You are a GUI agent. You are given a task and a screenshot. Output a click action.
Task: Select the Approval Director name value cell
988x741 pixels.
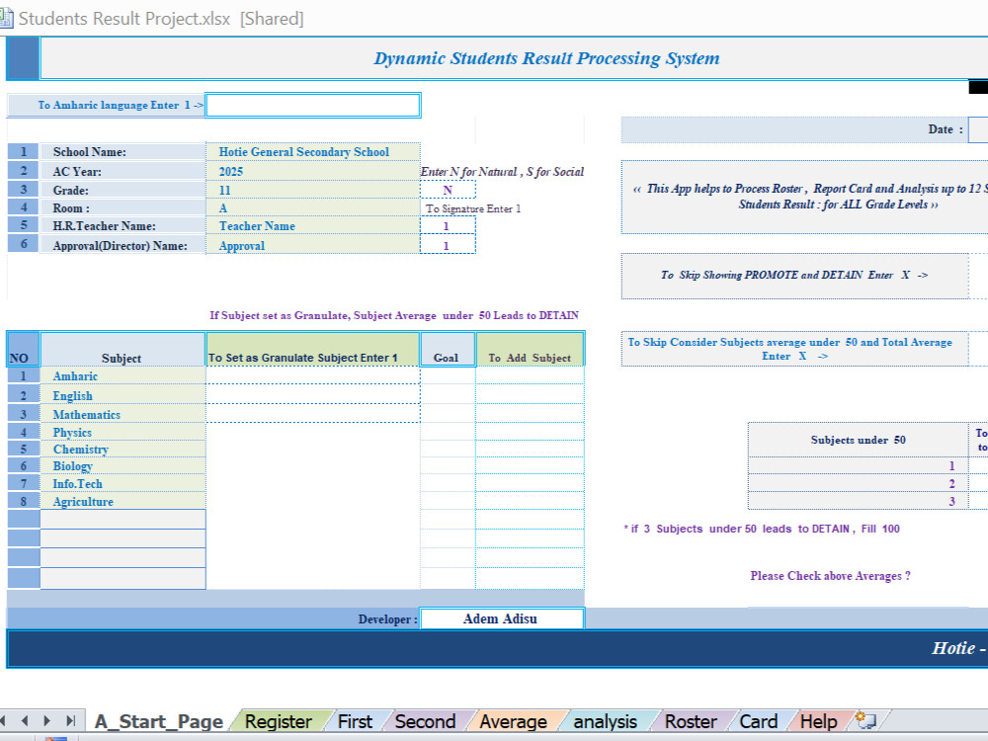pyautogui.click(x=313, y=245)
